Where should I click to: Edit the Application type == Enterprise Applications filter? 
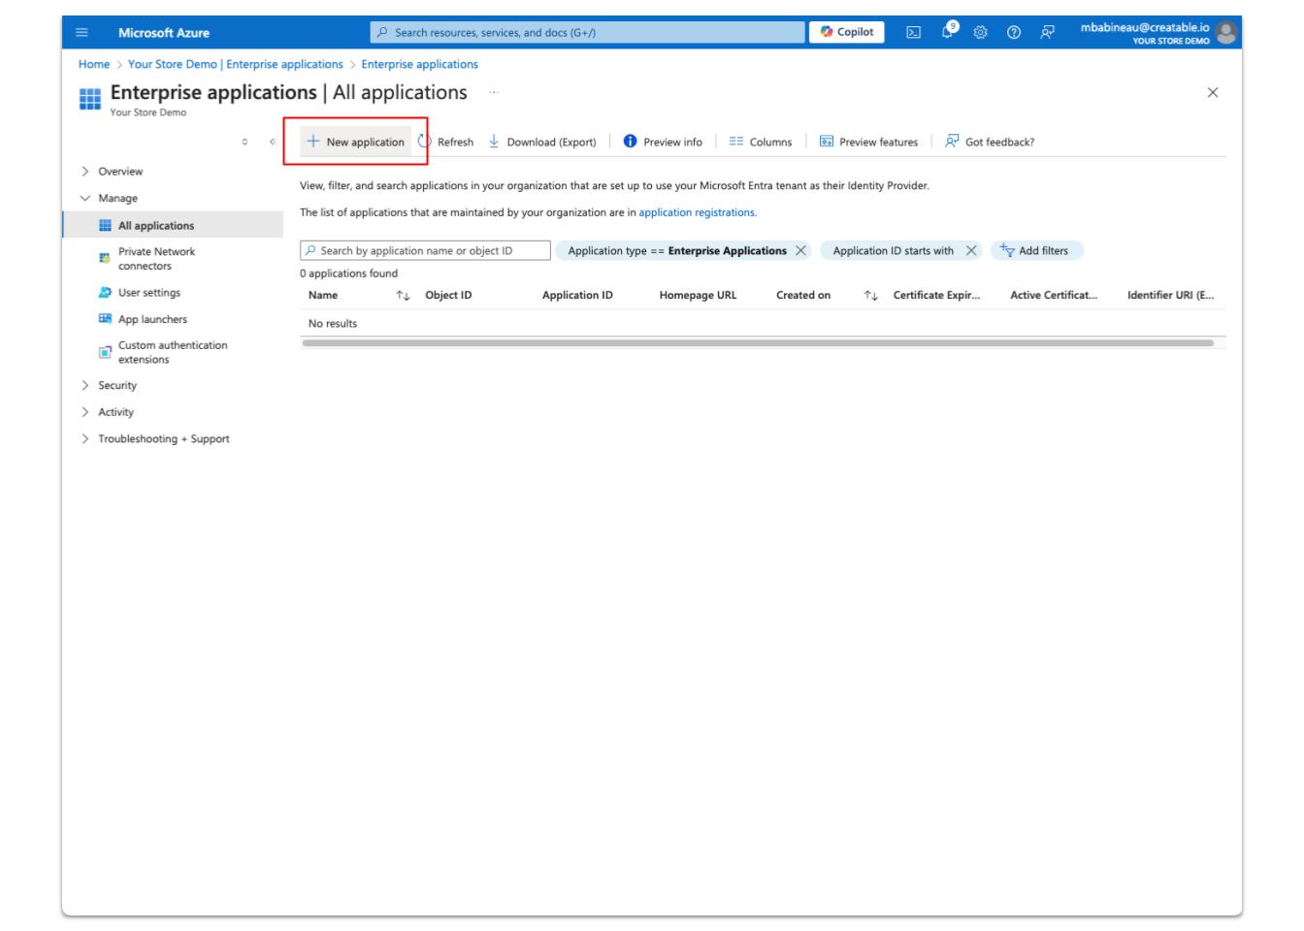pos(677,251)
